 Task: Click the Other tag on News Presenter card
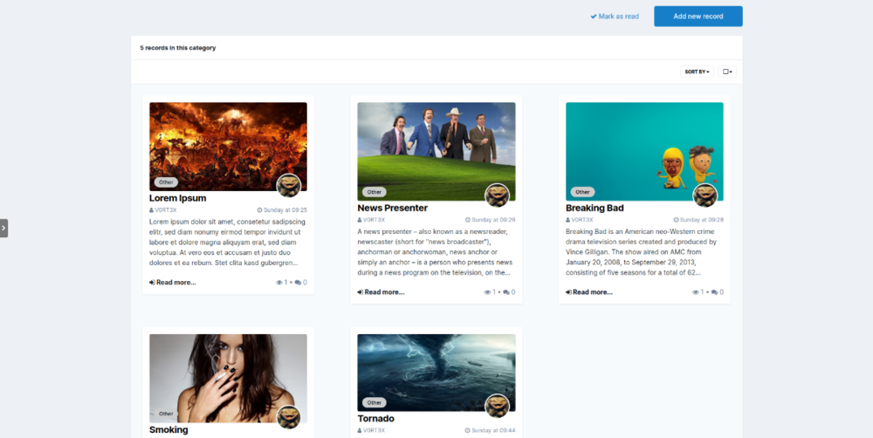(x=375, y=192)
